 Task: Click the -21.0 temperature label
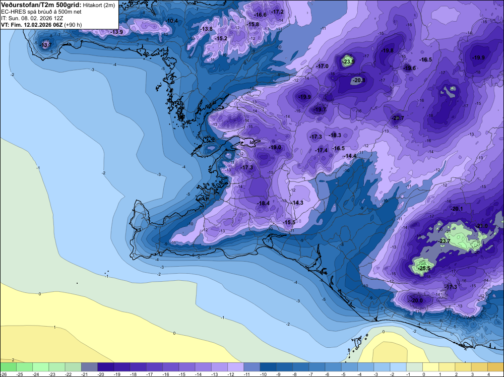click(481, 226)
